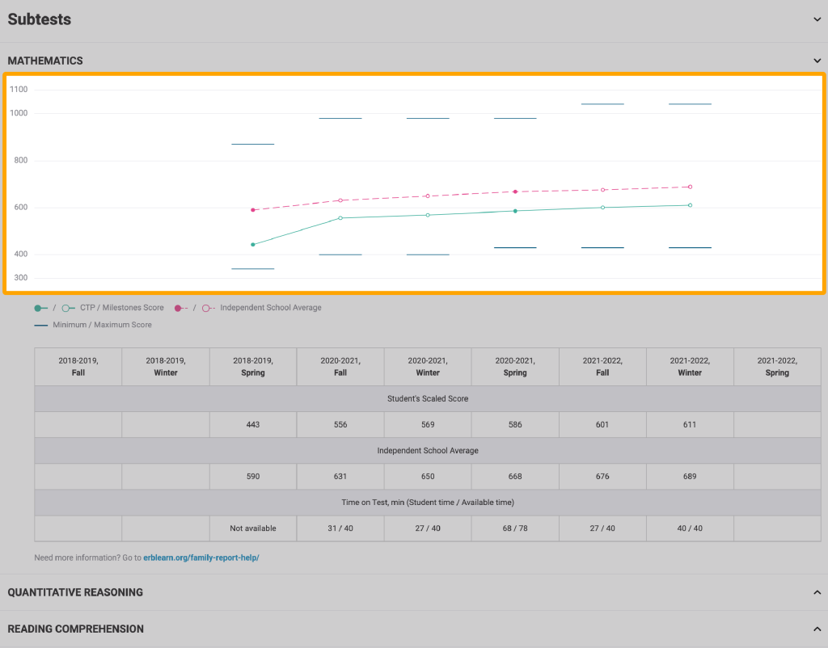Viewport: 828px width, 648px height.
Task: Click the Minimum / Maximum Score legend label
Action: click(102, 325)
